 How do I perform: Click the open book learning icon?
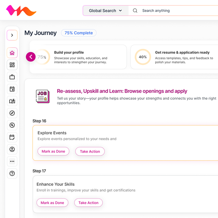pos(12,101)
